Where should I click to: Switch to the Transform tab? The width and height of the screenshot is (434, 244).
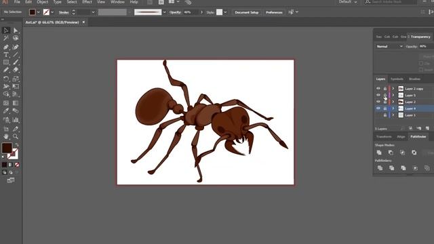pos(384,137)
